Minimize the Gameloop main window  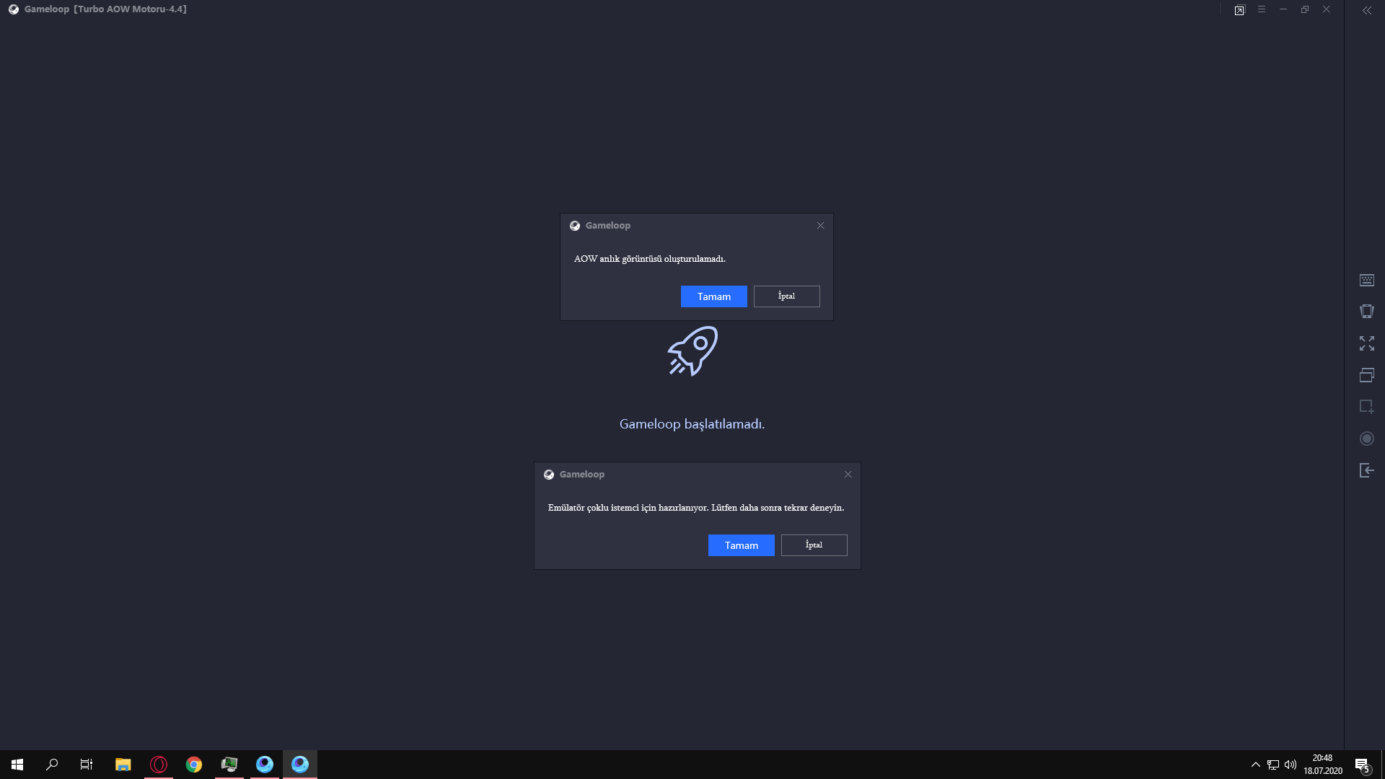pos(1283,9)
